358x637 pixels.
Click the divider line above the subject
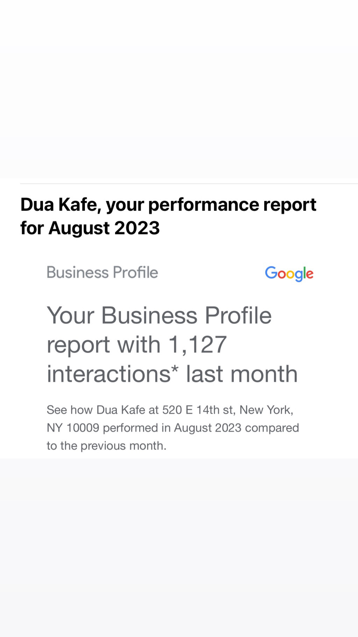coord(189,184)
